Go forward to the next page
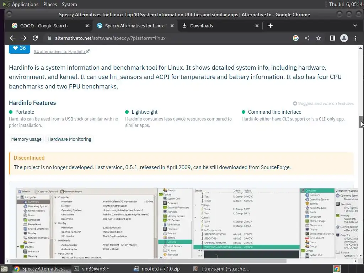The width and height of the screenshot is (364, 273). pos(24,38)
